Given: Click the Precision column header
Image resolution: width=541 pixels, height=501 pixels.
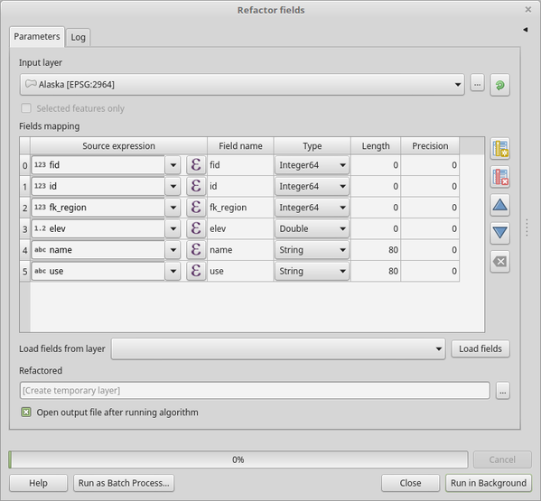Looking at the screenshot, I should [430, 146].
